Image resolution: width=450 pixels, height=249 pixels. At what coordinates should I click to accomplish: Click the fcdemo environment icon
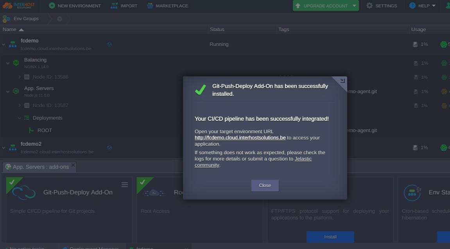(13, 44)
